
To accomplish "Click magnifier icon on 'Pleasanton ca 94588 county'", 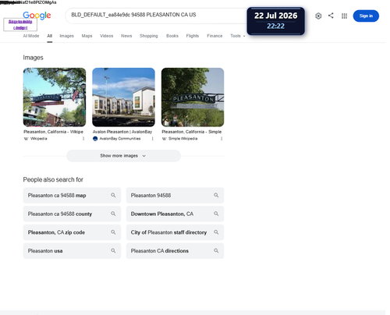I will click(113, 214).
